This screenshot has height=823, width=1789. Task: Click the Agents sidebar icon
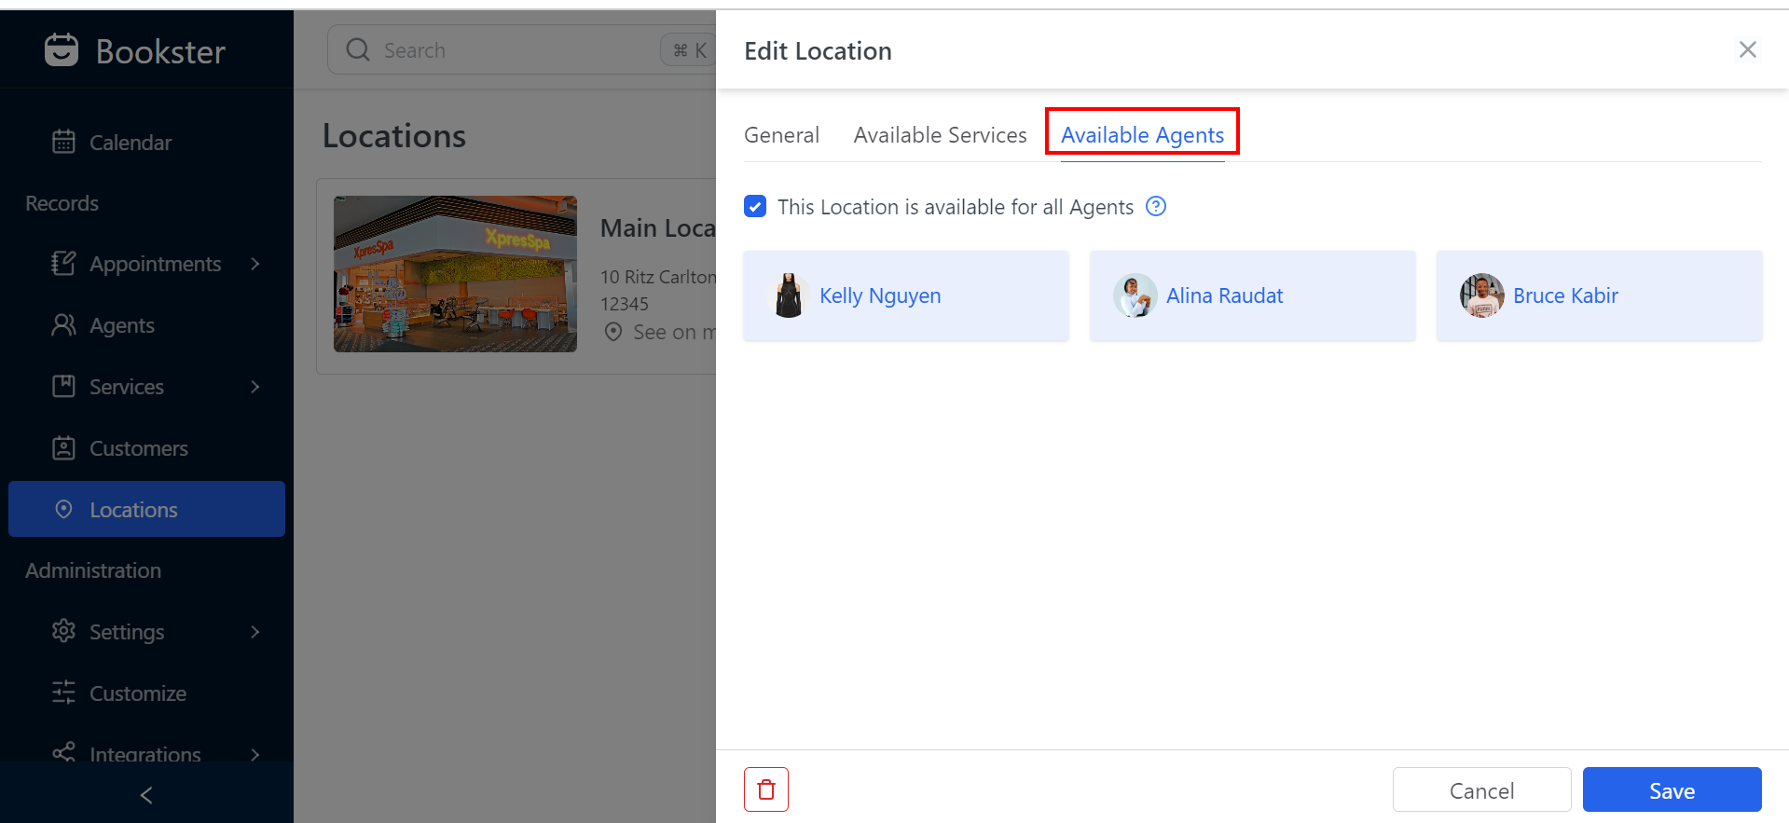click(63, 325)
